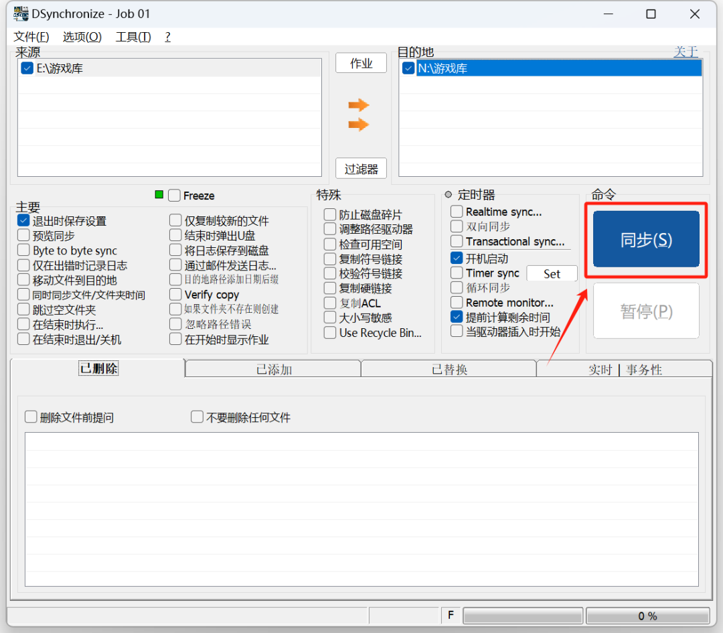Switch to the 已添加 tab
This screenshot has width=723, height=633.
(x=274, y=369)
